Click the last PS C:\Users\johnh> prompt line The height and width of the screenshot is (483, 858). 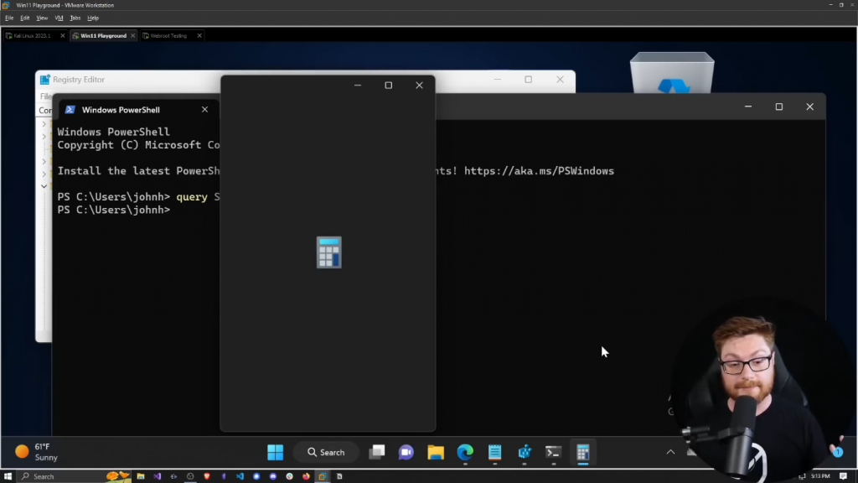(x=114, y=210)
